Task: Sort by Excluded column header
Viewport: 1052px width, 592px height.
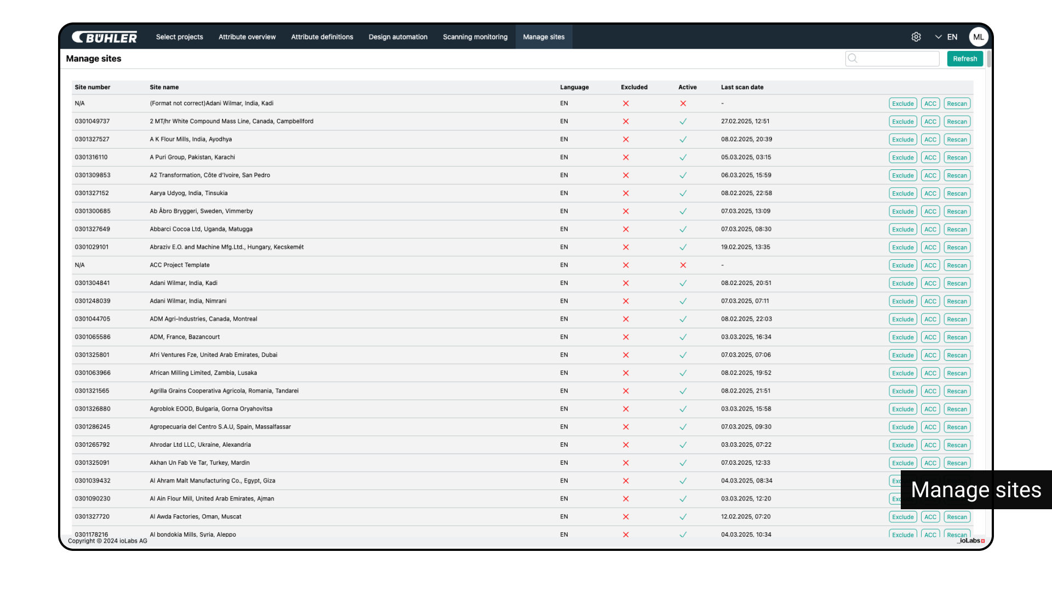Action: 634,87
